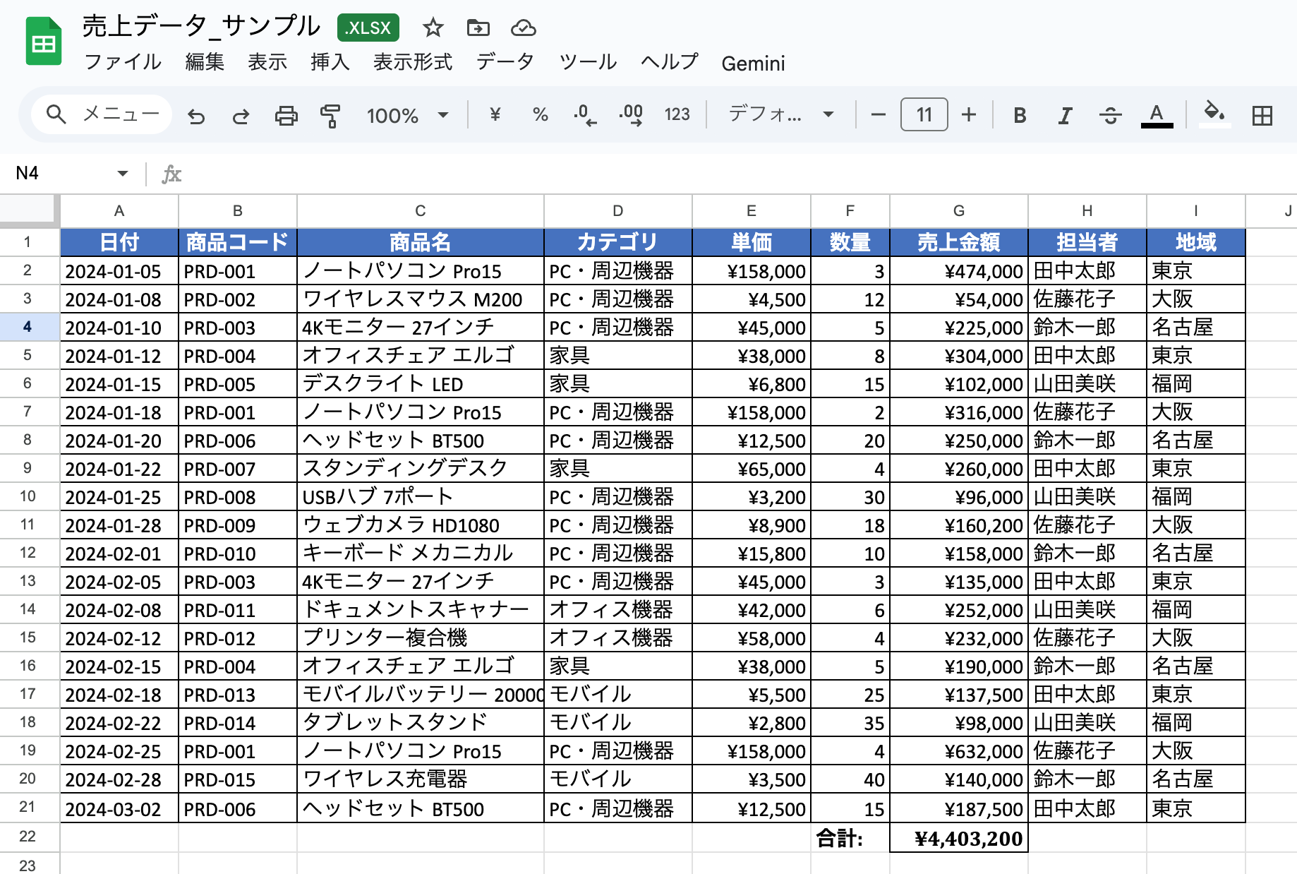The width and height of the screenshot is (1297, 874).
Task: Click the redo arrow icon
Action: coord(241,115)
